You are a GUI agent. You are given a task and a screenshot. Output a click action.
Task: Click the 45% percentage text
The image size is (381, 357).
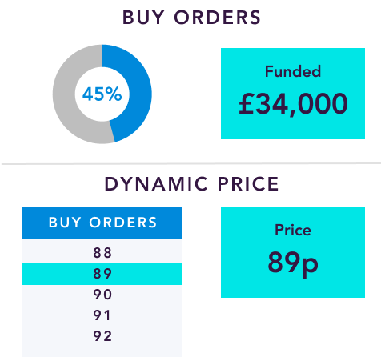point(102,94)
